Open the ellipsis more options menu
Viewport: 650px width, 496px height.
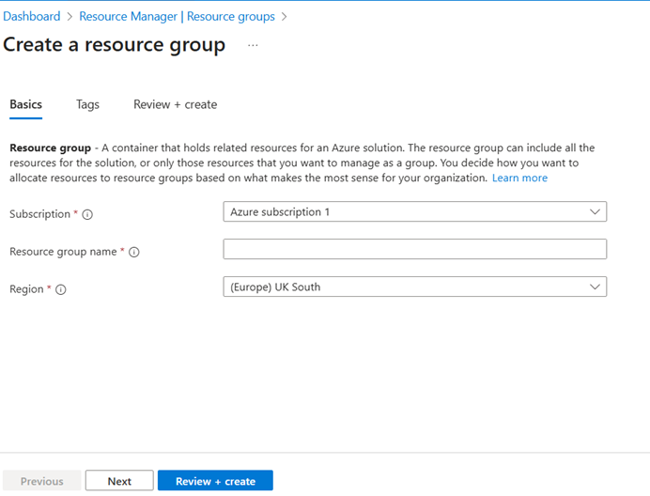pyautogui.click(x=253, y=45)
